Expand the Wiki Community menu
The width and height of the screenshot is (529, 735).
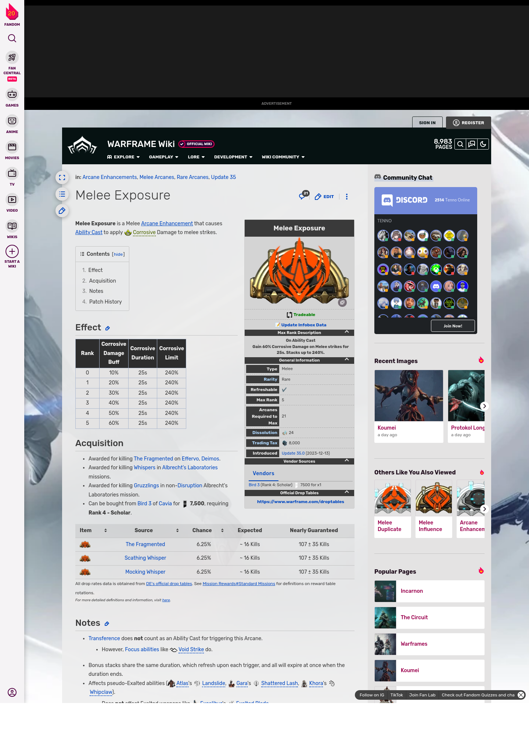[283, 157]
